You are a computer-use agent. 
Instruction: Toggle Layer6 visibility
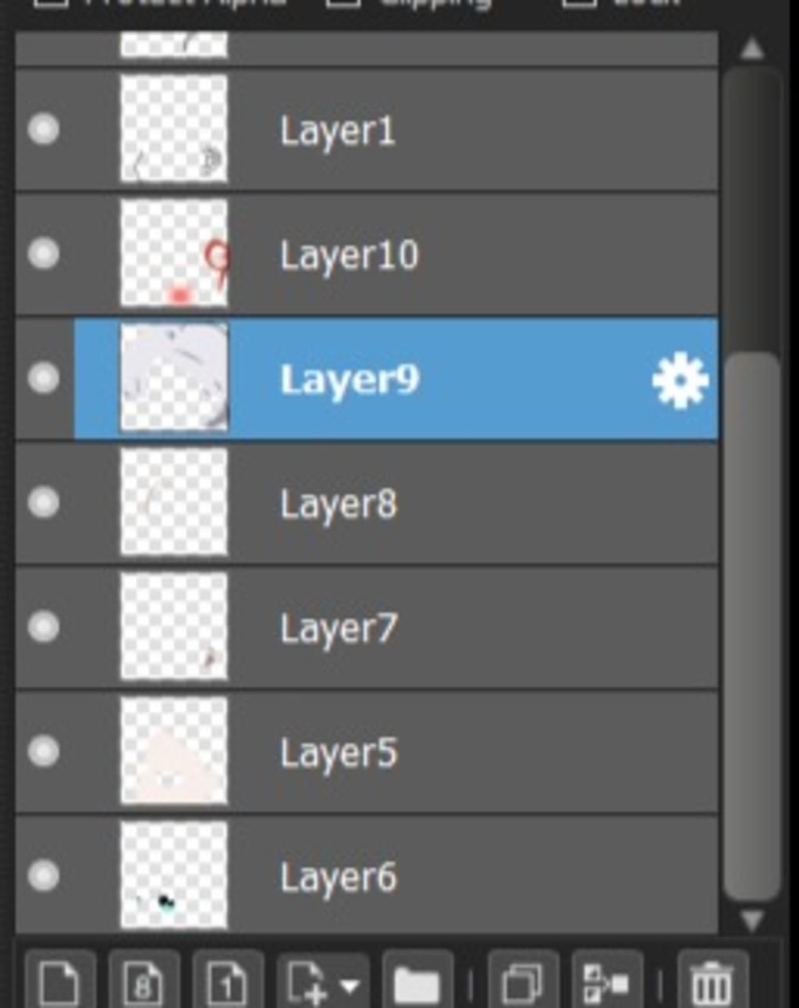[44, 875]
